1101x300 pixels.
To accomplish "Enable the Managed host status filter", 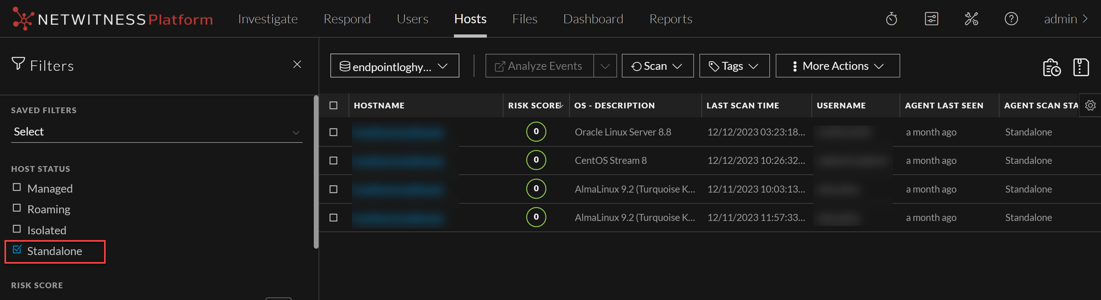I will pyautogui.click(x=17, y=187).
